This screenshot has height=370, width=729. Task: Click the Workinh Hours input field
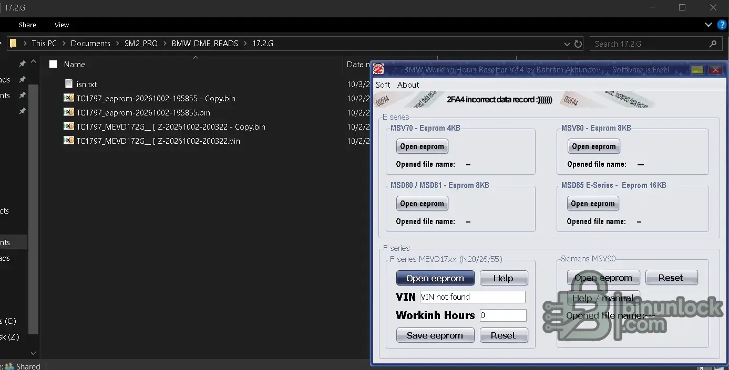pyautogui.click(x=502, y=315)
